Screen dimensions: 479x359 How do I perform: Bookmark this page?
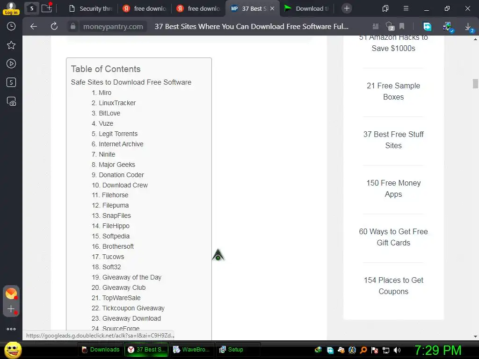[x=402, y=27]
